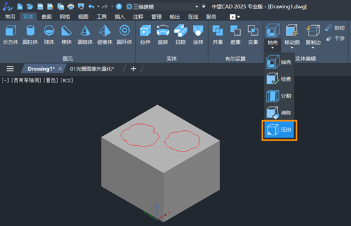Open the hamburger menu beside Drawing1
The height and width of the screenshot is (226, 351).
coord(10,69)
